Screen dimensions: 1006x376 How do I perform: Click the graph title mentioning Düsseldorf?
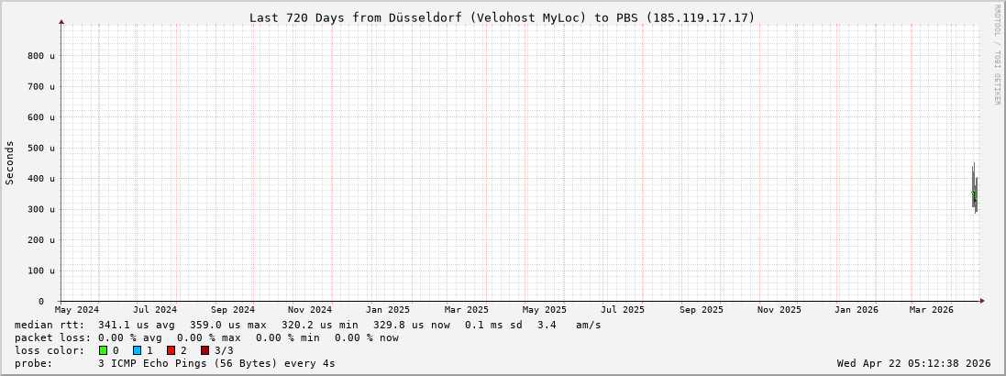click(x=502, y=17)
